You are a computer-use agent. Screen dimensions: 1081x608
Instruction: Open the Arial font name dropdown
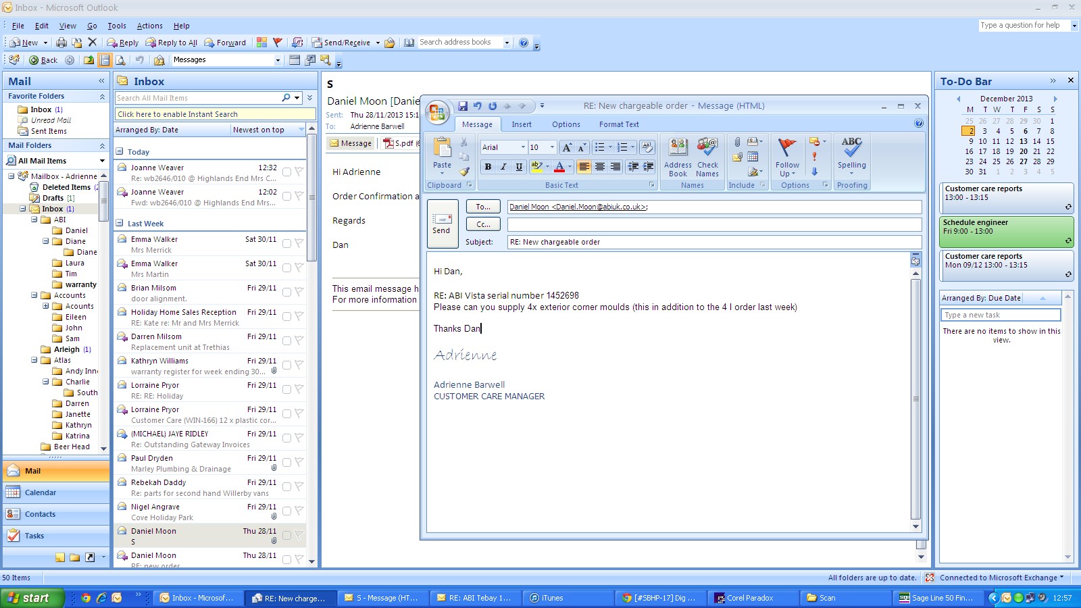pos(522,147)
